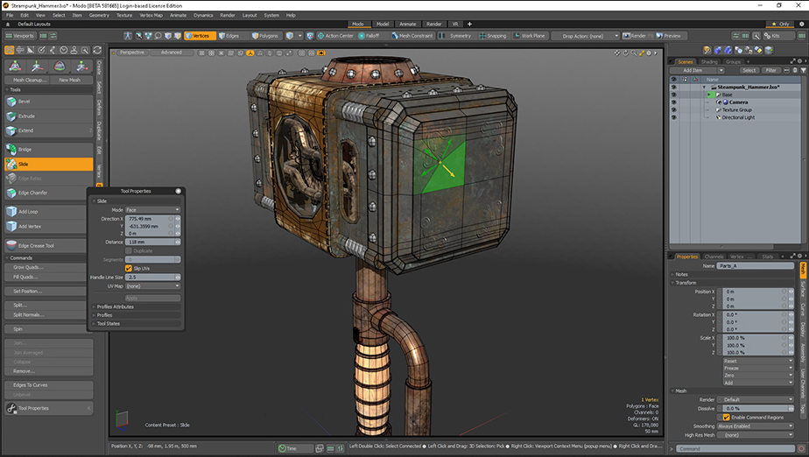The height and width of the screenshot is (457, 809).
Task: Switch to Edges selection mode
Action: tap(228, 36)
